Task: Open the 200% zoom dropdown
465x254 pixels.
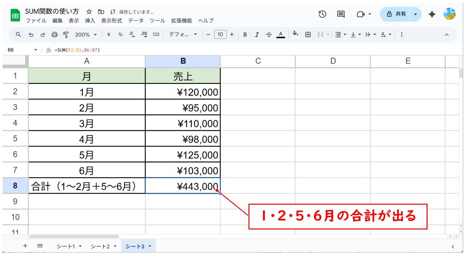Action: click(x=86, y=34)
